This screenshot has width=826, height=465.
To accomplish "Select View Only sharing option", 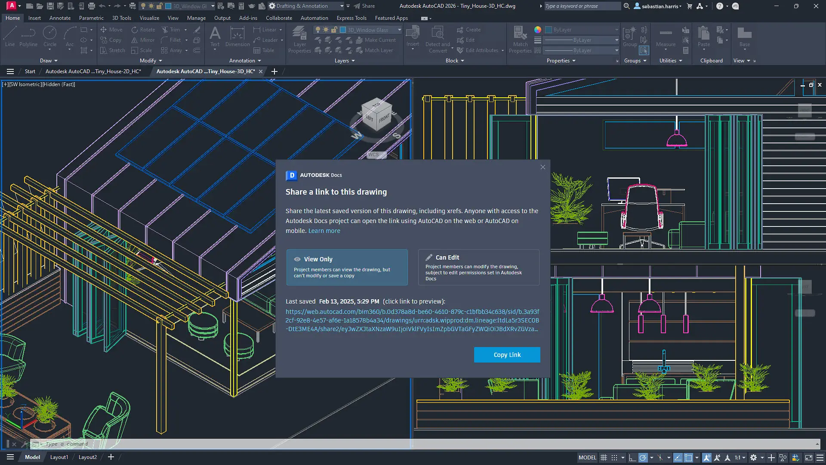I will click(x=347, y=267).
